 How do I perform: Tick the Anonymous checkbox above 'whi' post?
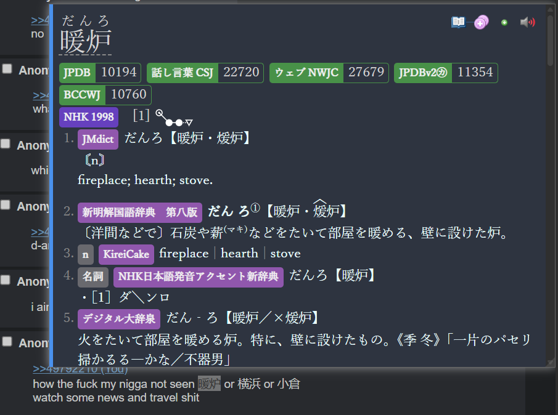pos(6,143)
